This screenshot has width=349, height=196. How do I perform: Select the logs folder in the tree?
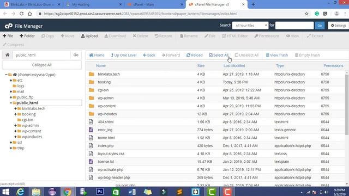click(21, 86)
